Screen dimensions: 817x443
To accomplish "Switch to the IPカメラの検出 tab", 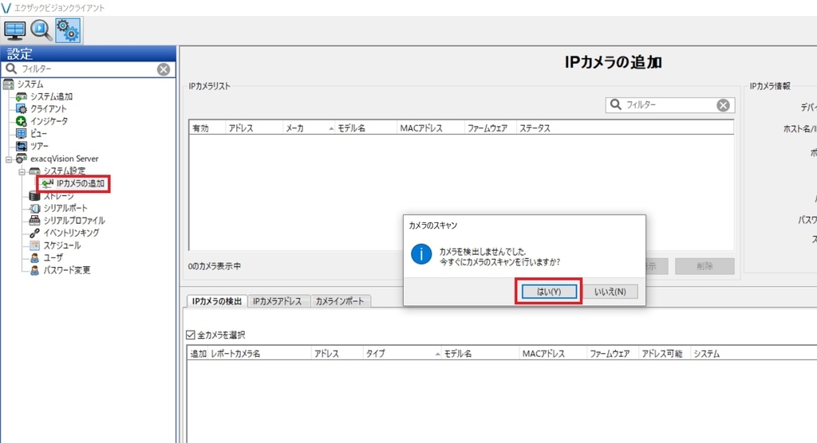I will pos(217,301).
